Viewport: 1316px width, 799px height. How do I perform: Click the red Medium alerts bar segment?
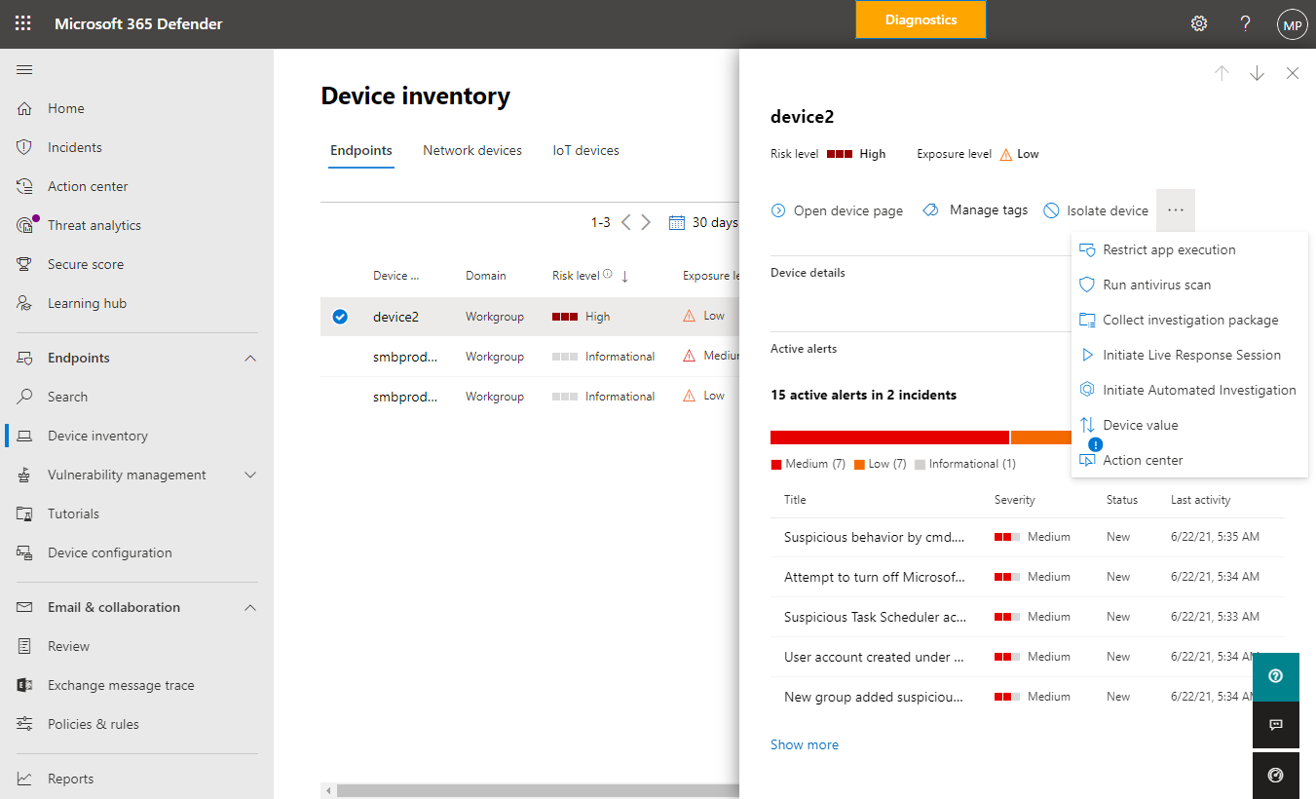click(x=889, y=438)
